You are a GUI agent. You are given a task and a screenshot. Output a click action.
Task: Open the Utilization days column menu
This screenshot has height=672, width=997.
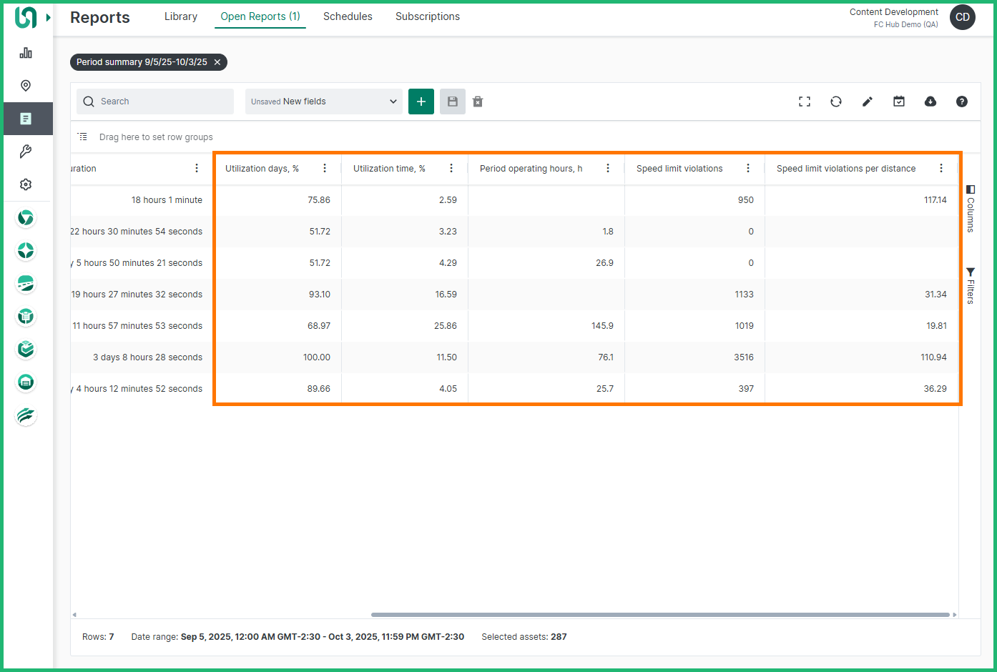click(x=325, y=169)
